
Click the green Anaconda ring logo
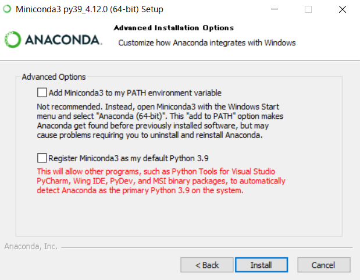tap(13, 40)
